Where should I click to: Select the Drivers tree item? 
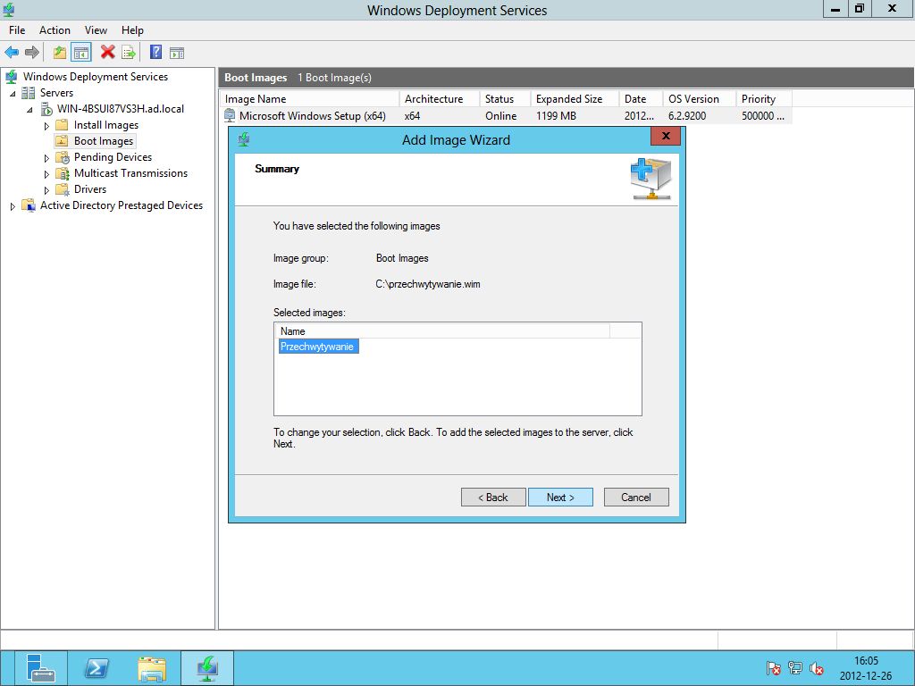point(90,189)
